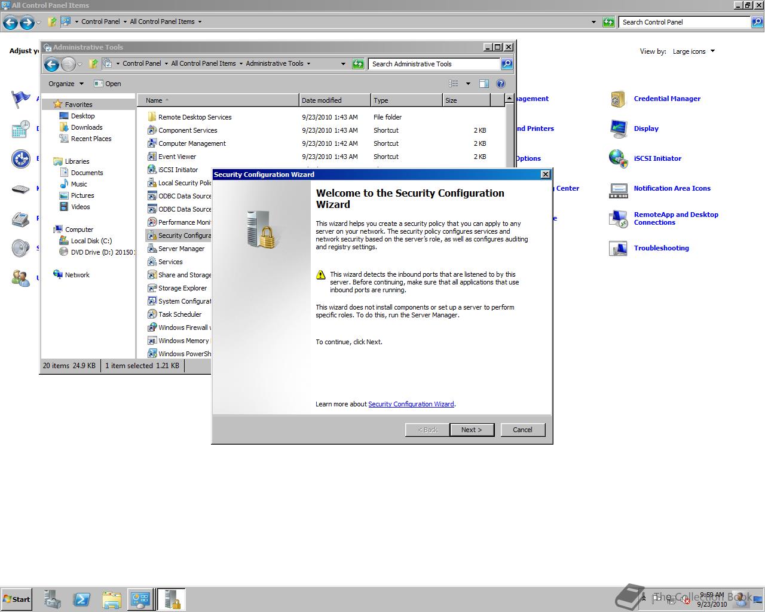Click Control Panel breadcrumb in Administrative Tools
Viewport: 765px width, 612px height.
[x=142, y=63]
